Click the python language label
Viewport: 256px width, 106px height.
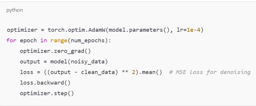pyautogui.click(x=14, y=10)
